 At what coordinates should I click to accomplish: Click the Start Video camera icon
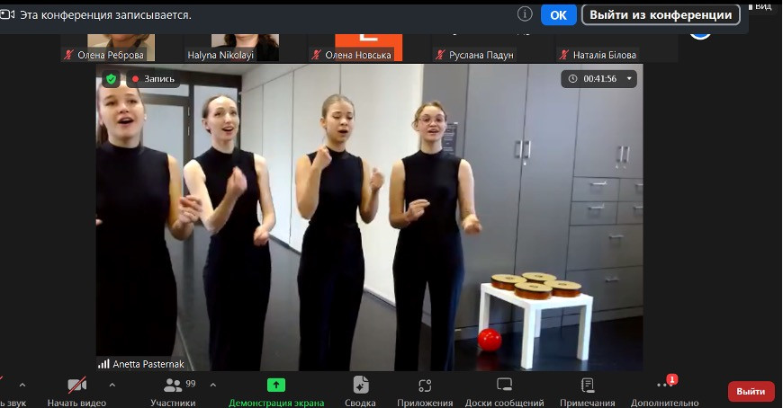pyautogui.click(x=76, y=385)
